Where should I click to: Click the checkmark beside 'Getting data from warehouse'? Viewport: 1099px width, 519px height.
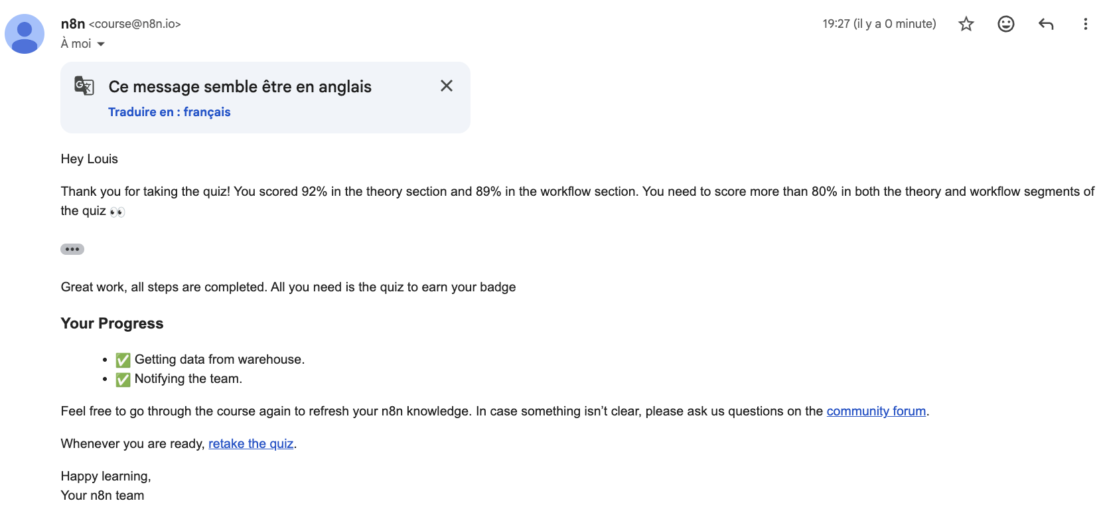tap(123, 360)
